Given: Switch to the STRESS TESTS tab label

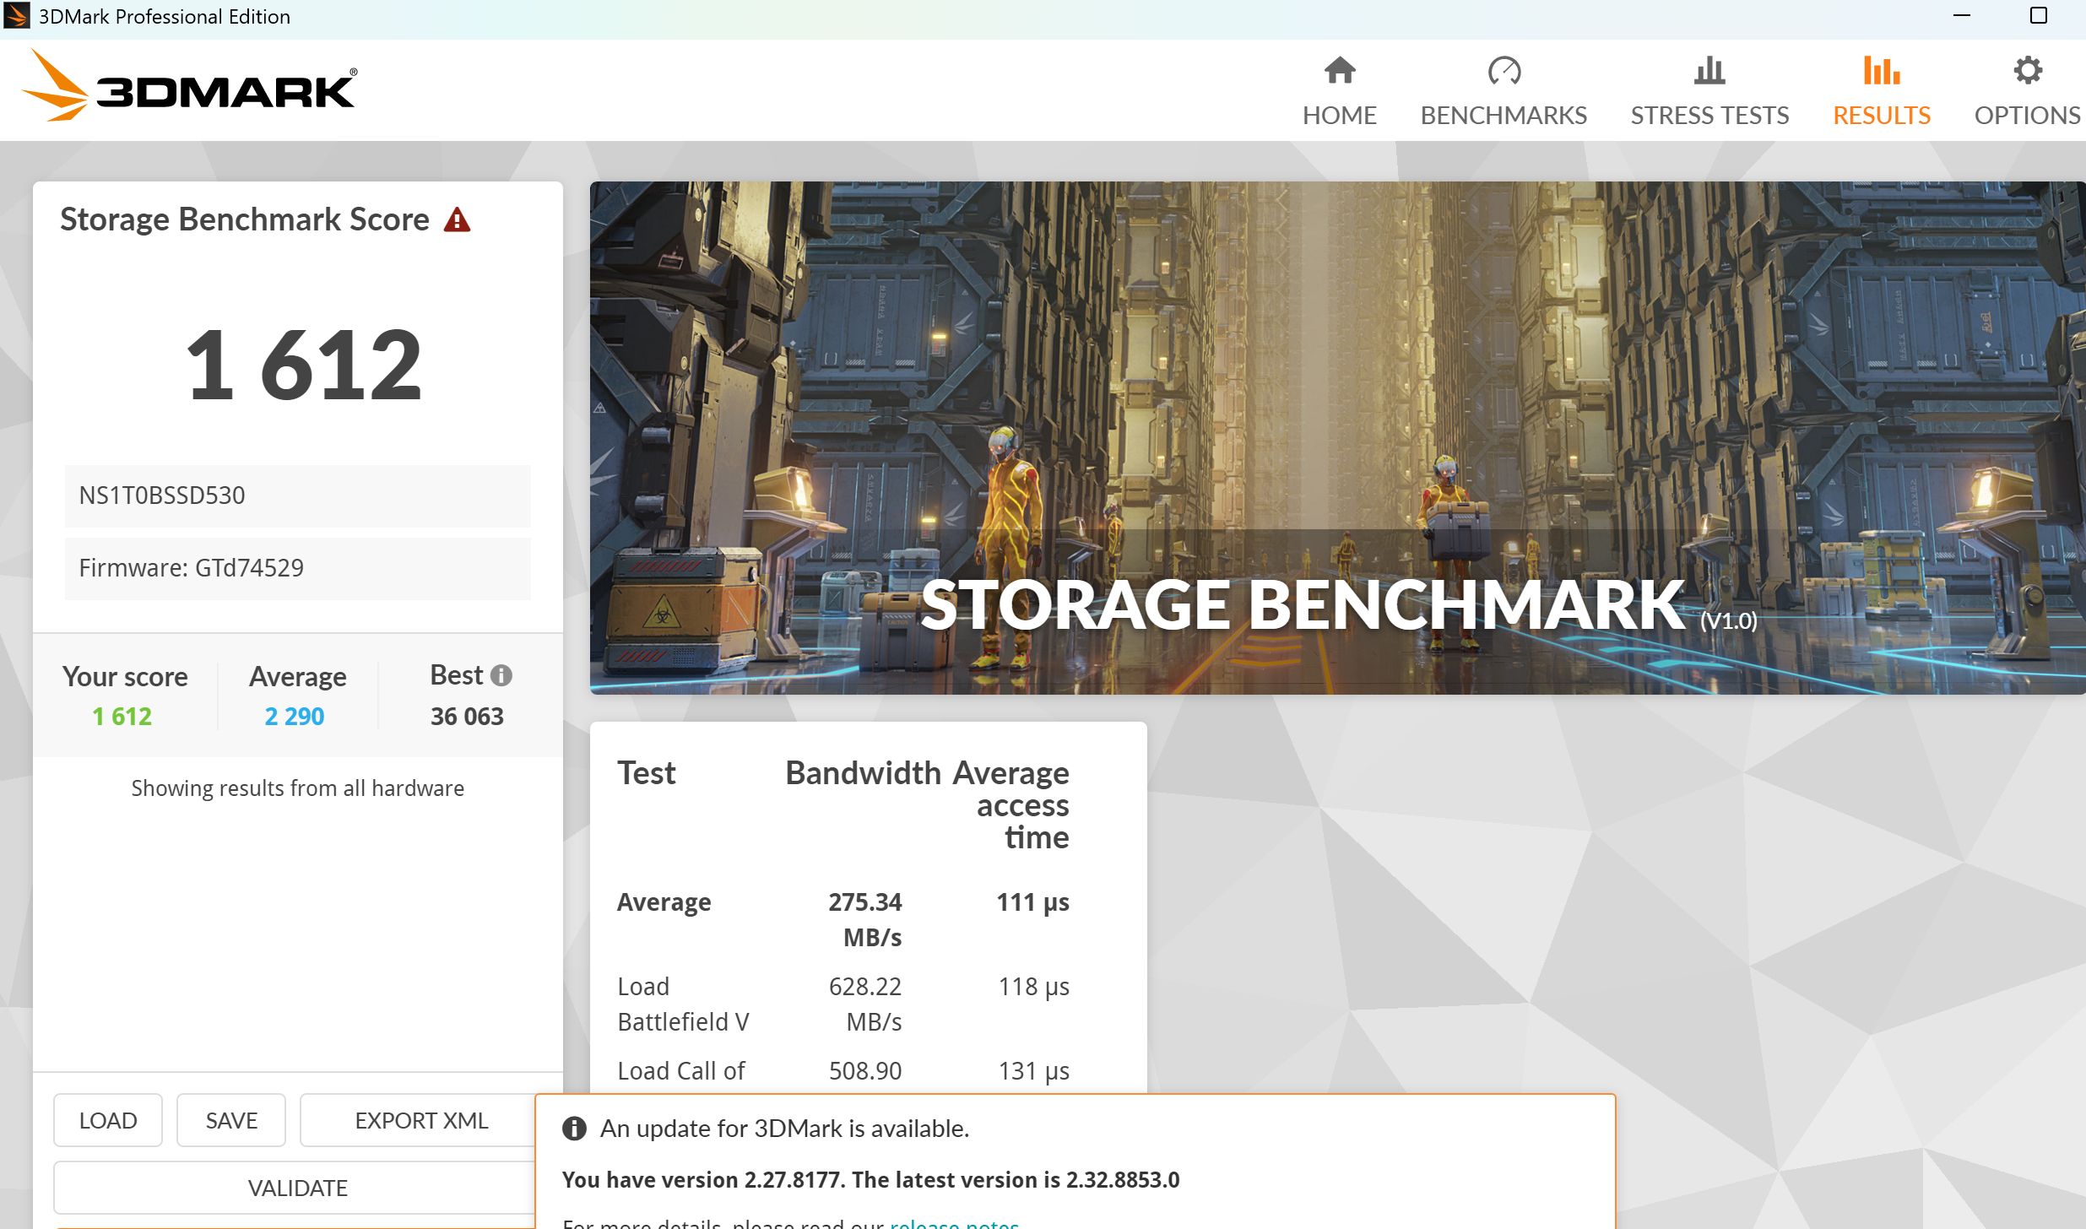Looking at the screenshot, I should [1709, 116].
